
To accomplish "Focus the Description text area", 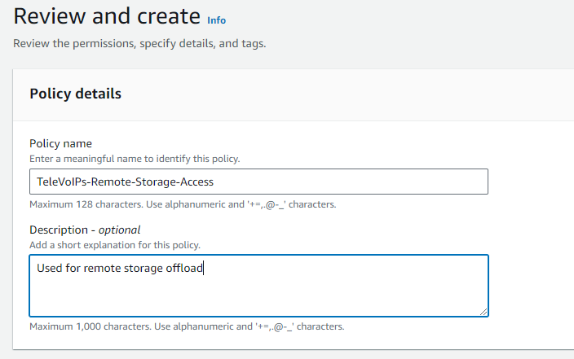I will [x=258, y=285].
